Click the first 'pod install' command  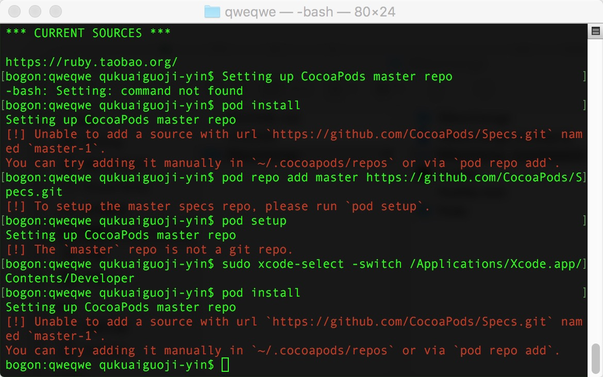point(261,105)
